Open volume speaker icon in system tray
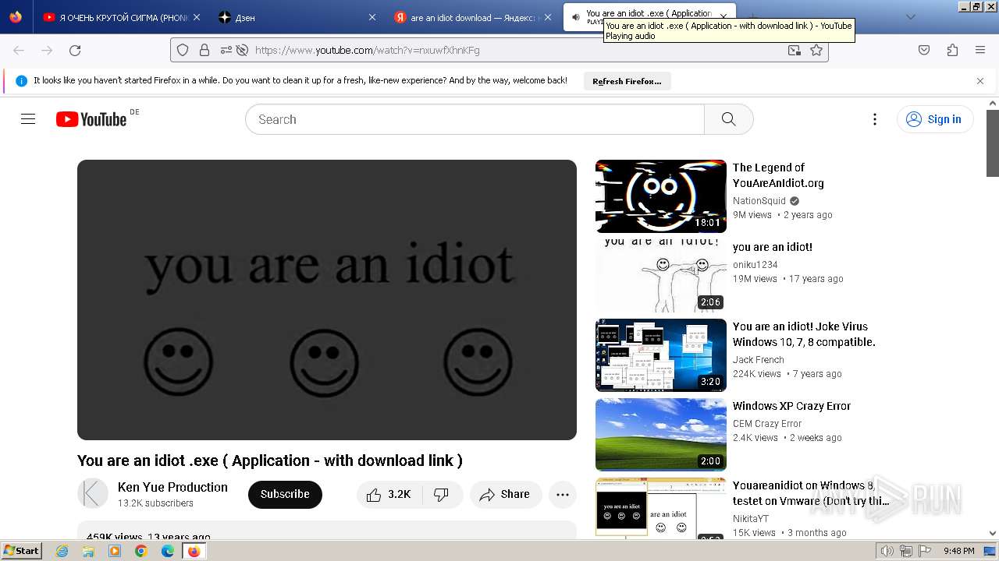 click(x=887, y=551)
